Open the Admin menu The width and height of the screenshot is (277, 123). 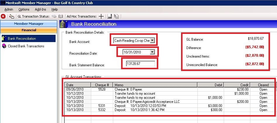pyautogui.click(x=9, y=9)
